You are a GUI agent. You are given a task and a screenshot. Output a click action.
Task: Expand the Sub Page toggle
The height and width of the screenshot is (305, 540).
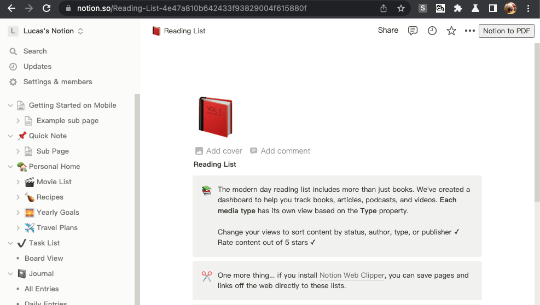coord(18,151)
